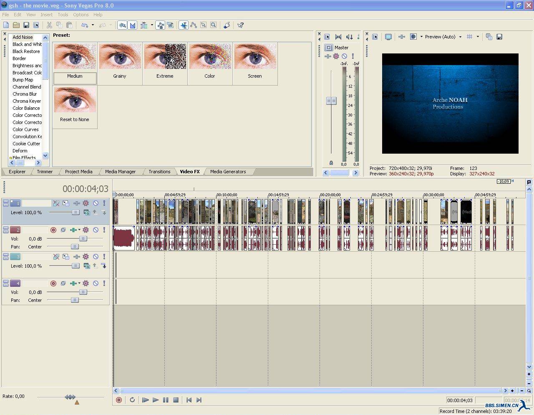The width and height of the screenshot is (534, 415).
Task: Open track 1 compositing mode icon
Action: [x=86, y=213]
